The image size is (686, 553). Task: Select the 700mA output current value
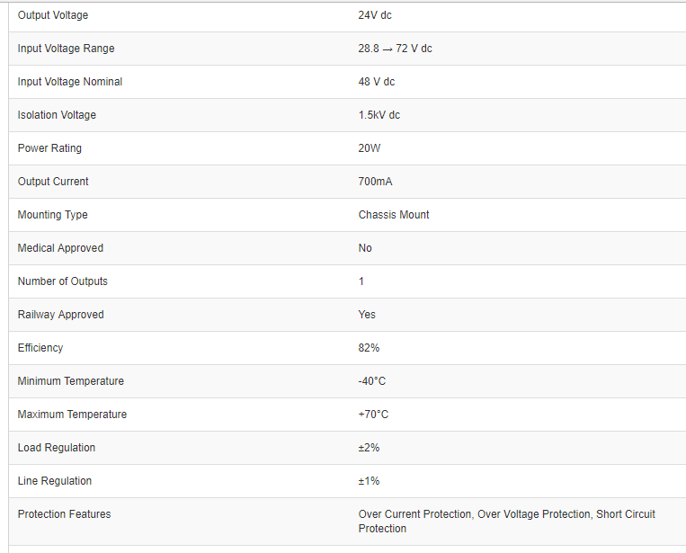[375, 182]
